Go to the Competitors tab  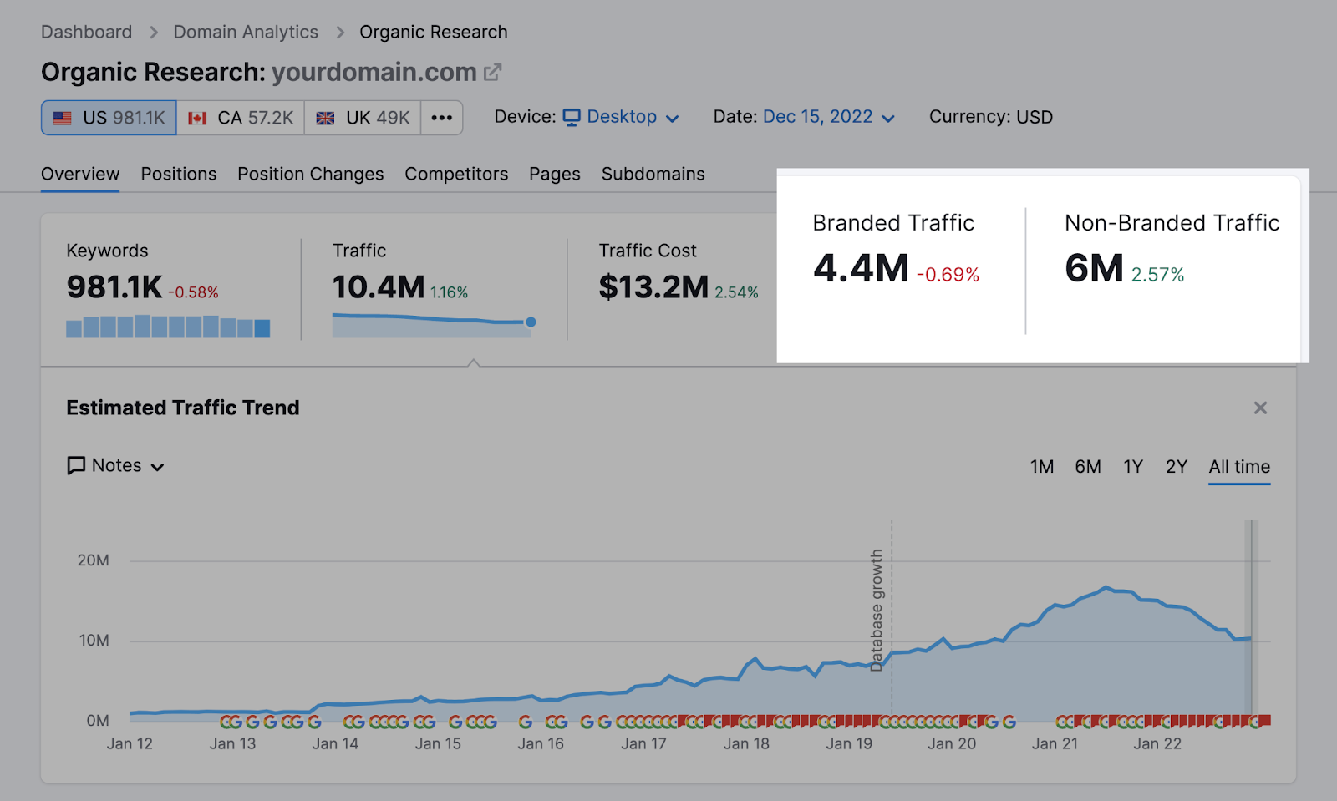pos(456,174)
